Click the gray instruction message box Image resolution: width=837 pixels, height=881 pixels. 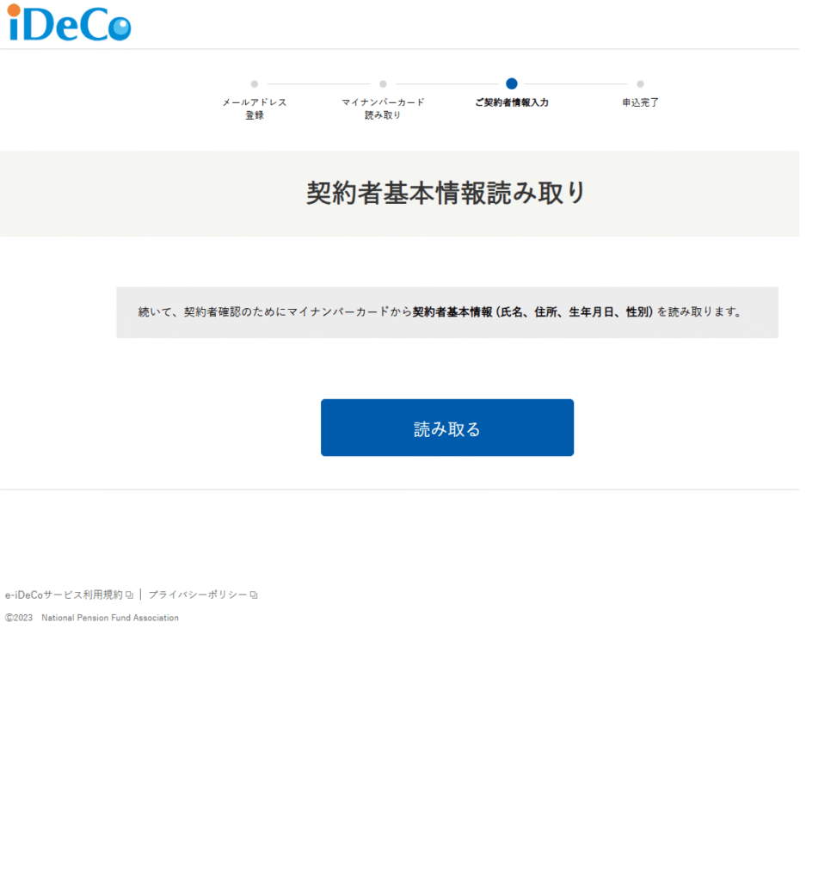click(x=446, y=312)
